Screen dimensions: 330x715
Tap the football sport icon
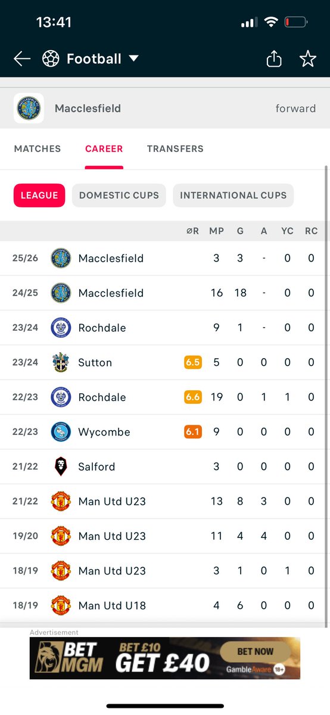[51, 58]
